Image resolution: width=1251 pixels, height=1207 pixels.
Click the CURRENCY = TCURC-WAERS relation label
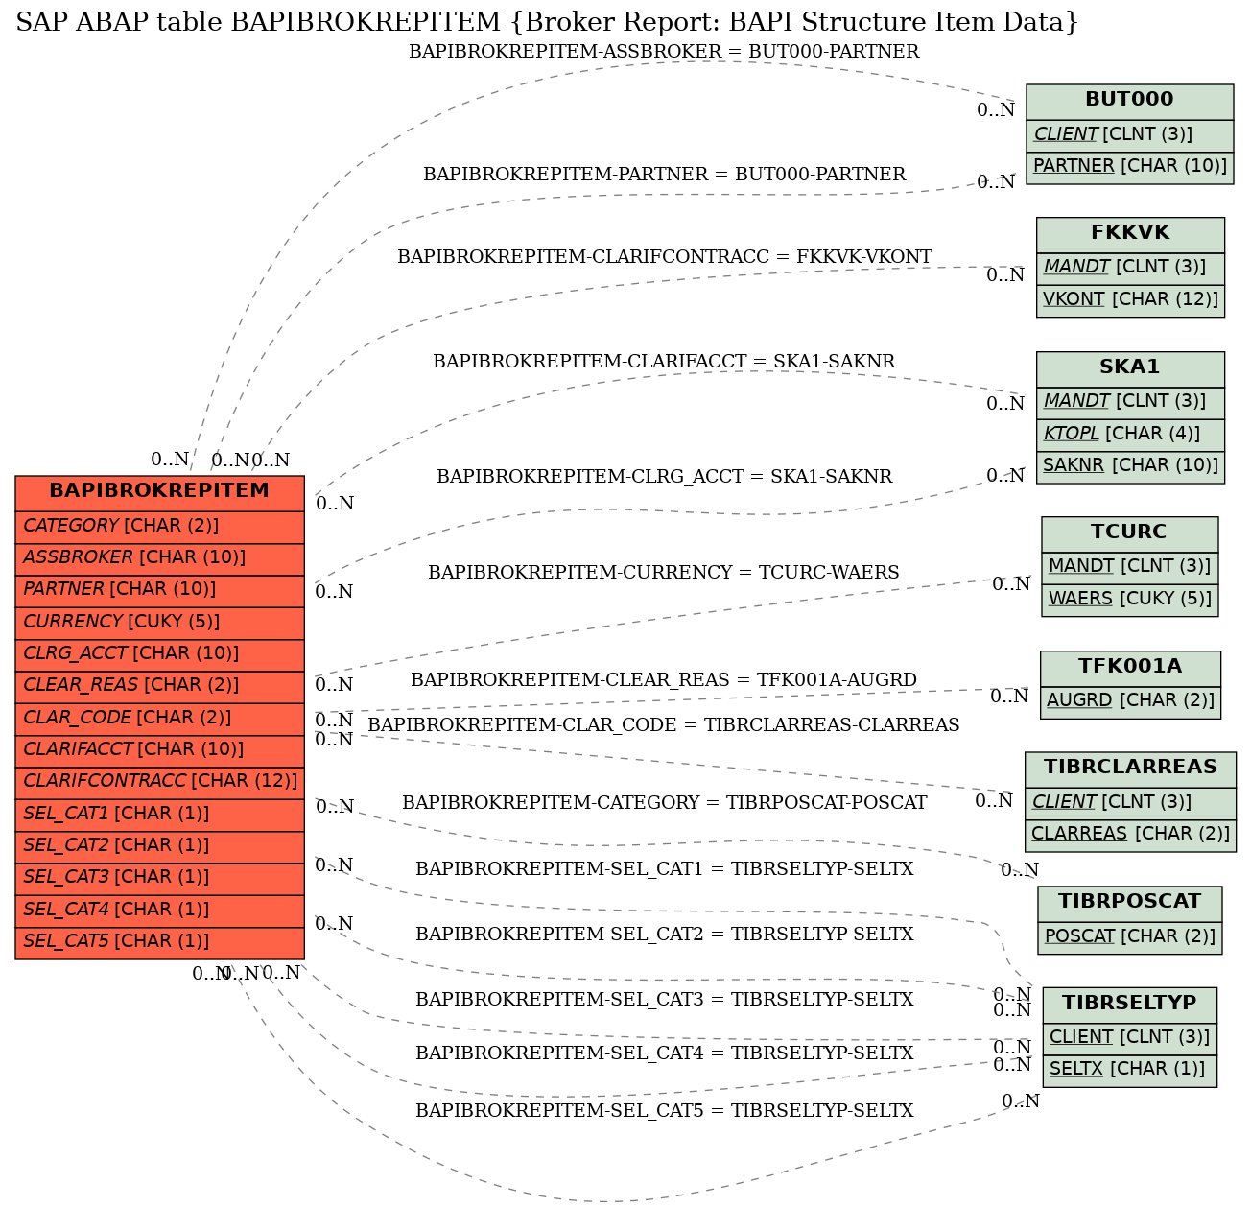coord(664,573)
